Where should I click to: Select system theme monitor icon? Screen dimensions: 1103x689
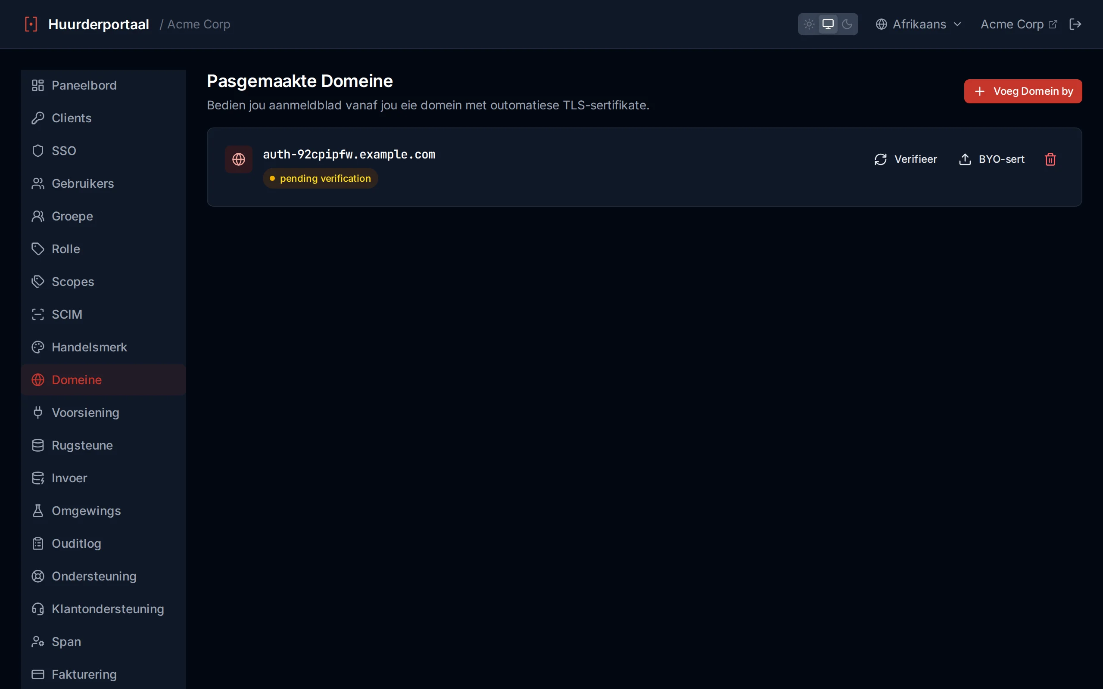point(828,24)
